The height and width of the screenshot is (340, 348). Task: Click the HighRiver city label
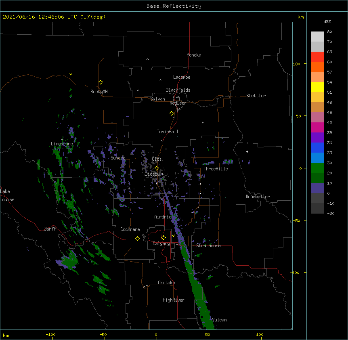tap(174, 300)
